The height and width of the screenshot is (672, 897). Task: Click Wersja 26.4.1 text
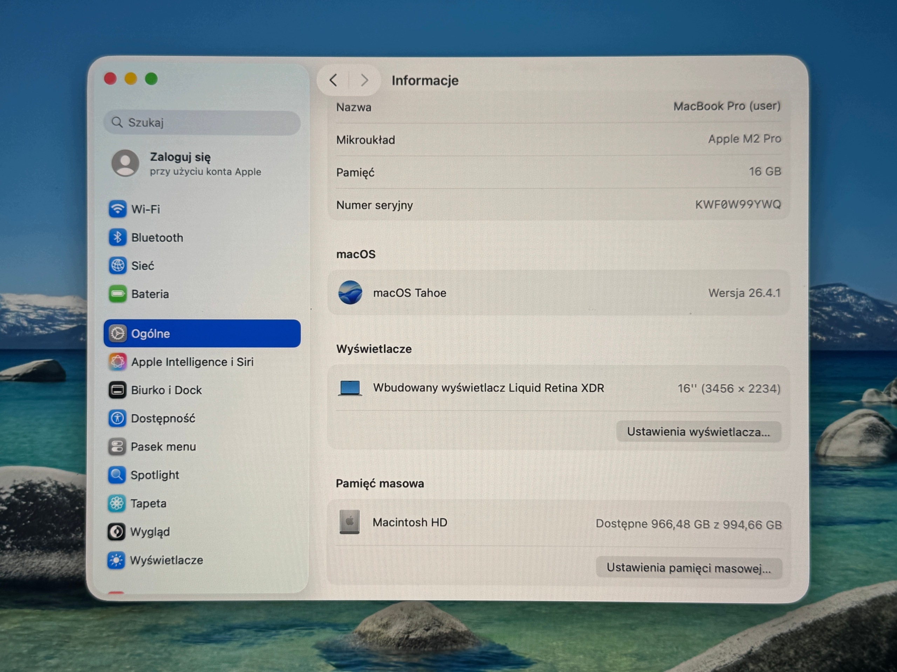[744, 293]
